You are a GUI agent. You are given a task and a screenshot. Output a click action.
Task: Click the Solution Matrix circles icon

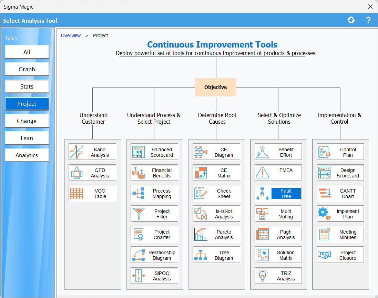[x=262, y=255]
